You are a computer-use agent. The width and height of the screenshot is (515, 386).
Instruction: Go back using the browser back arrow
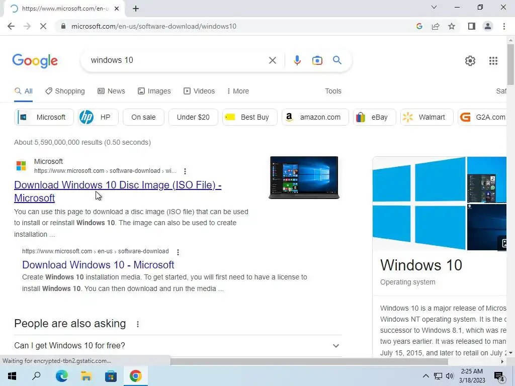tap(11, 26)
